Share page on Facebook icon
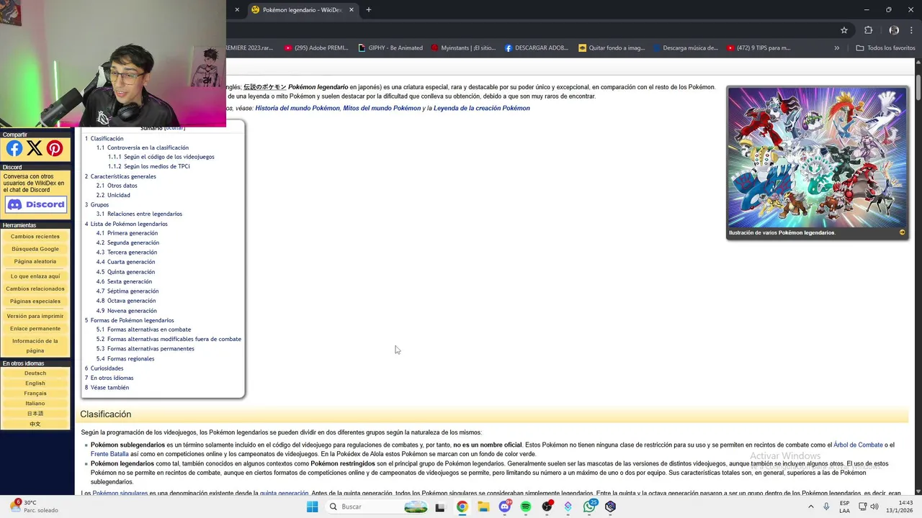The height and width of the screenshot is (518, 922). (x=14, y=149)
